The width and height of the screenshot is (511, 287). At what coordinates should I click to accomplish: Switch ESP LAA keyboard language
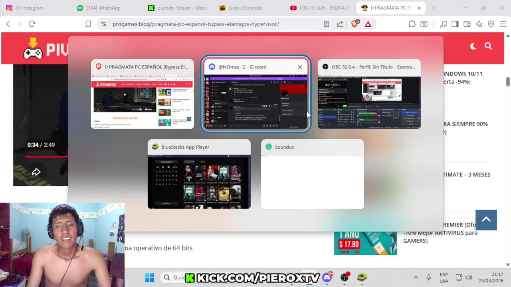tap(444, 277)
